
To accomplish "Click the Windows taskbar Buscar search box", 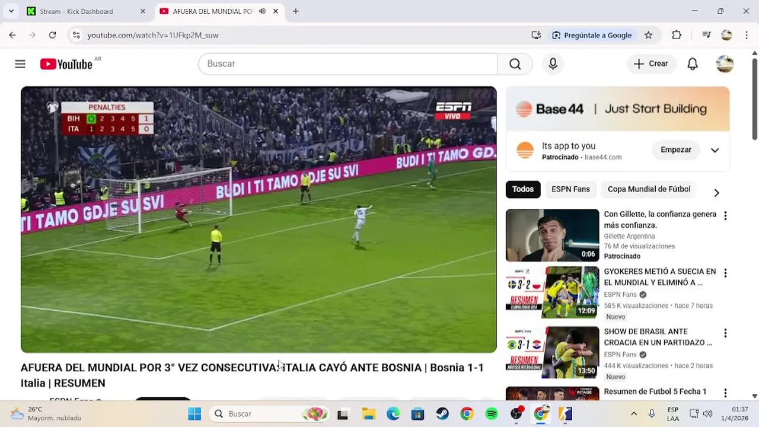I will [x=270, y=414].
